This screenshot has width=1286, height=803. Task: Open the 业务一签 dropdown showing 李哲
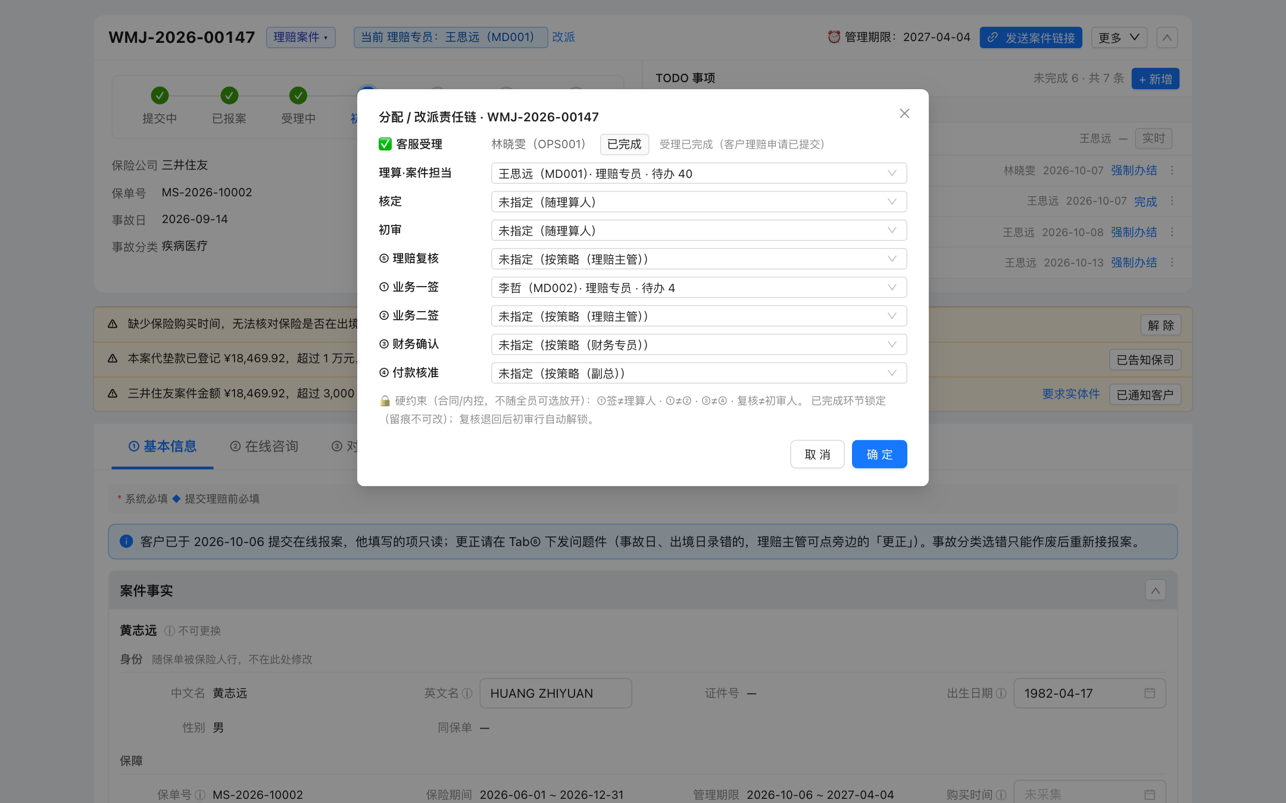pos(699,287)
